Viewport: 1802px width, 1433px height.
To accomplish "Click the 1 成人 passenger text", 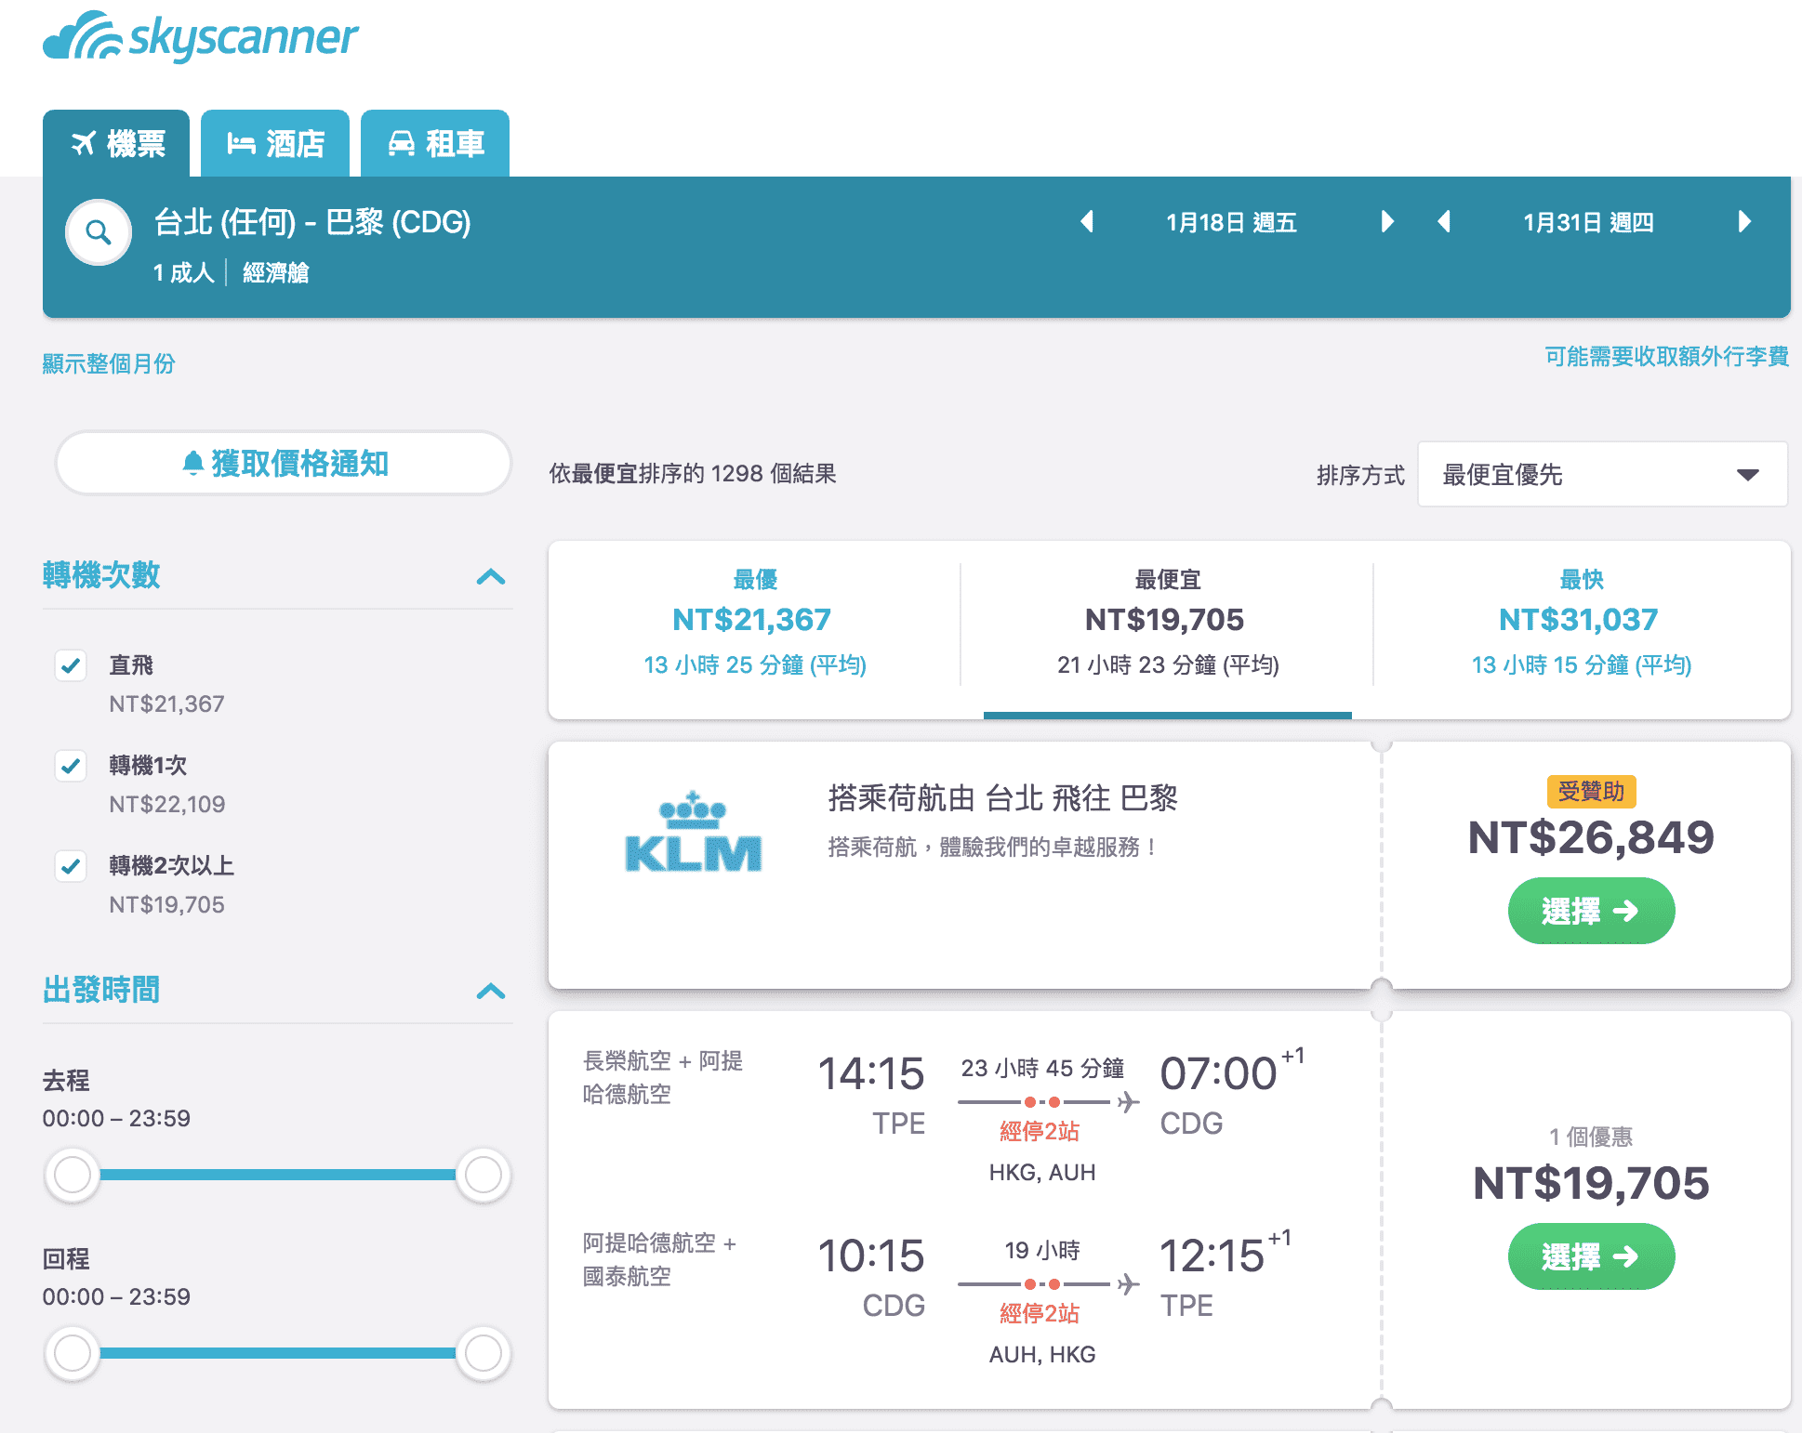I will 184,272.
